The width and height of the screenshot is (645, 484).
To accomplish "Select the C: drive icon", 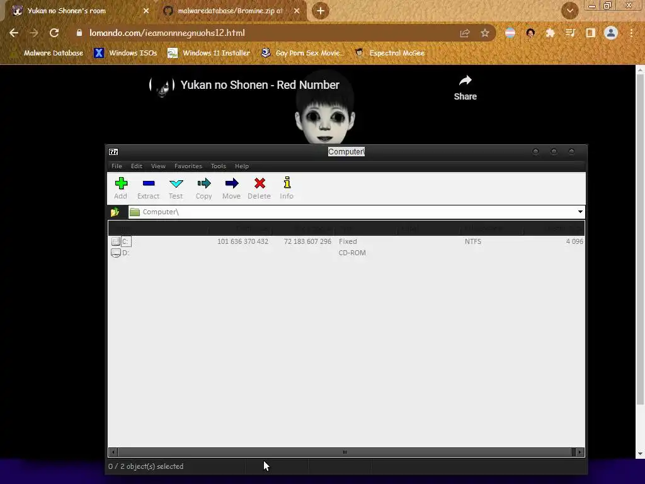I will coord(116,241).
